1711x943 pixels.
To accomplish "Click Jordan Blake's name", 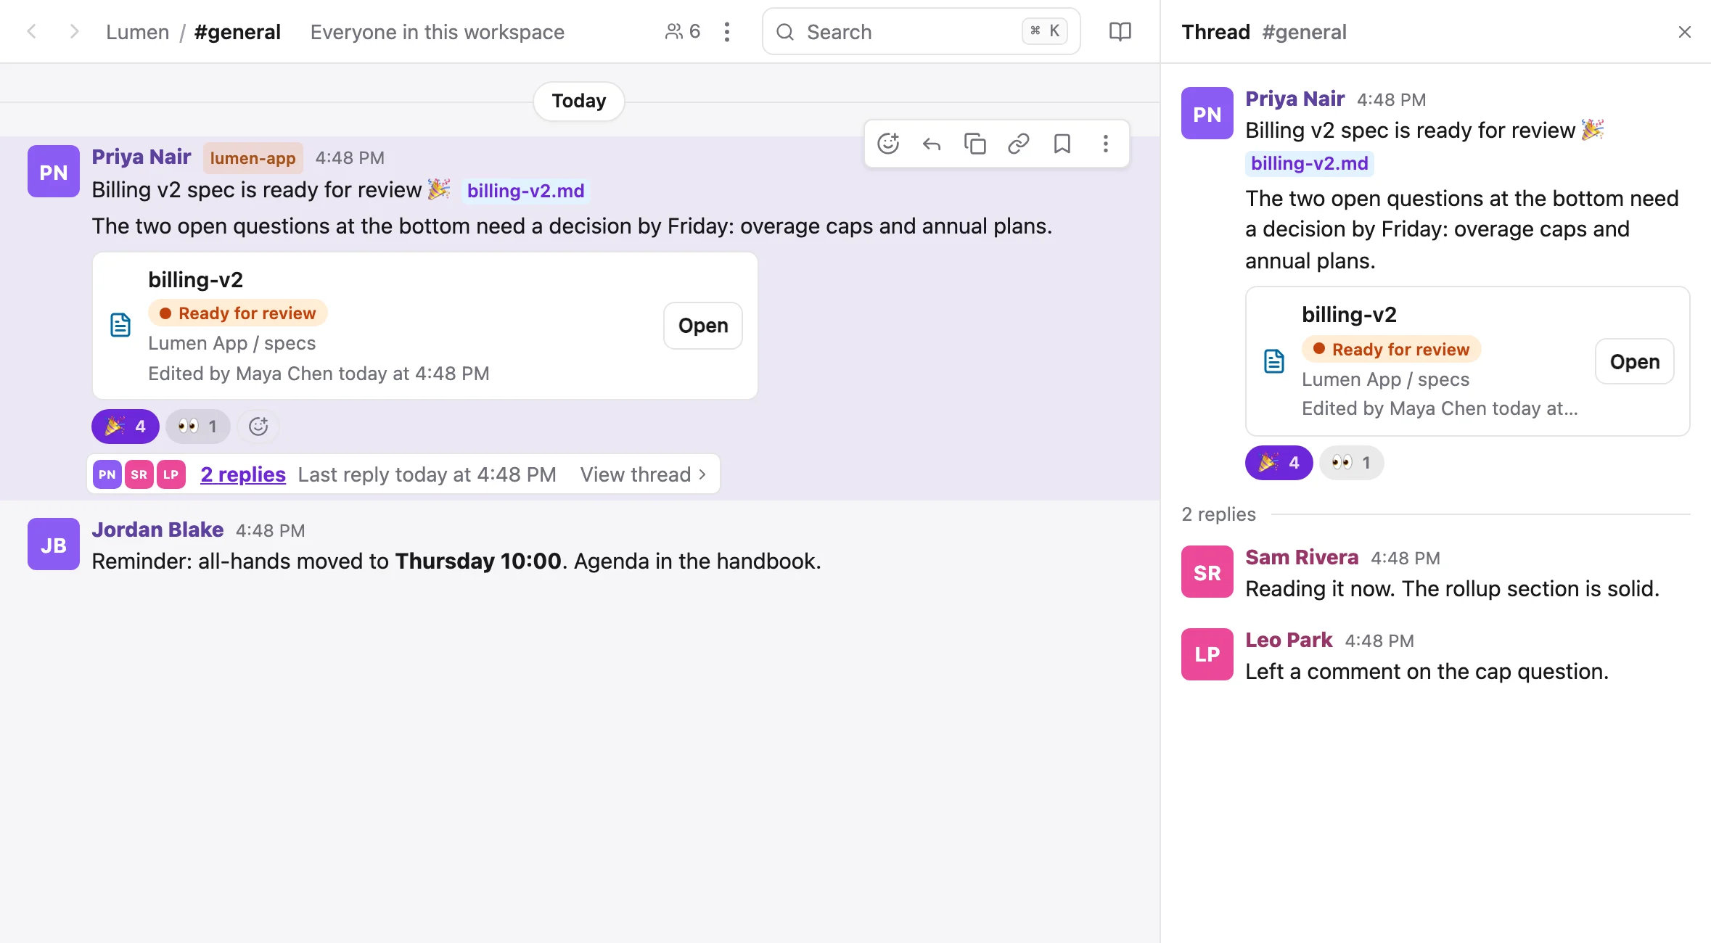I will 157,530.
